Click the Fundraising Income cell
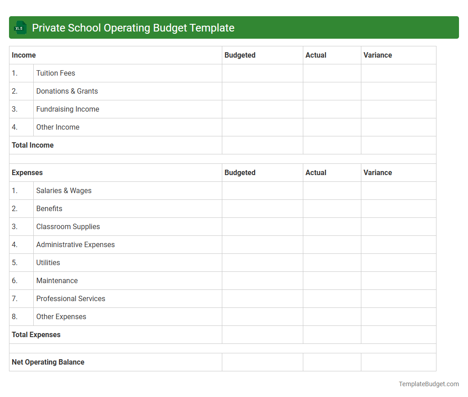The image size is (468, 397). (67, 109)
